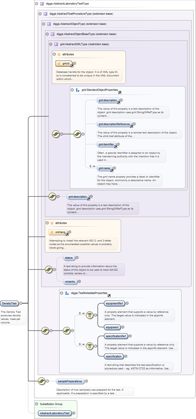
Task: Collapse the DensityTest root element
Action: pyautogui.click(x=21, y=303)
